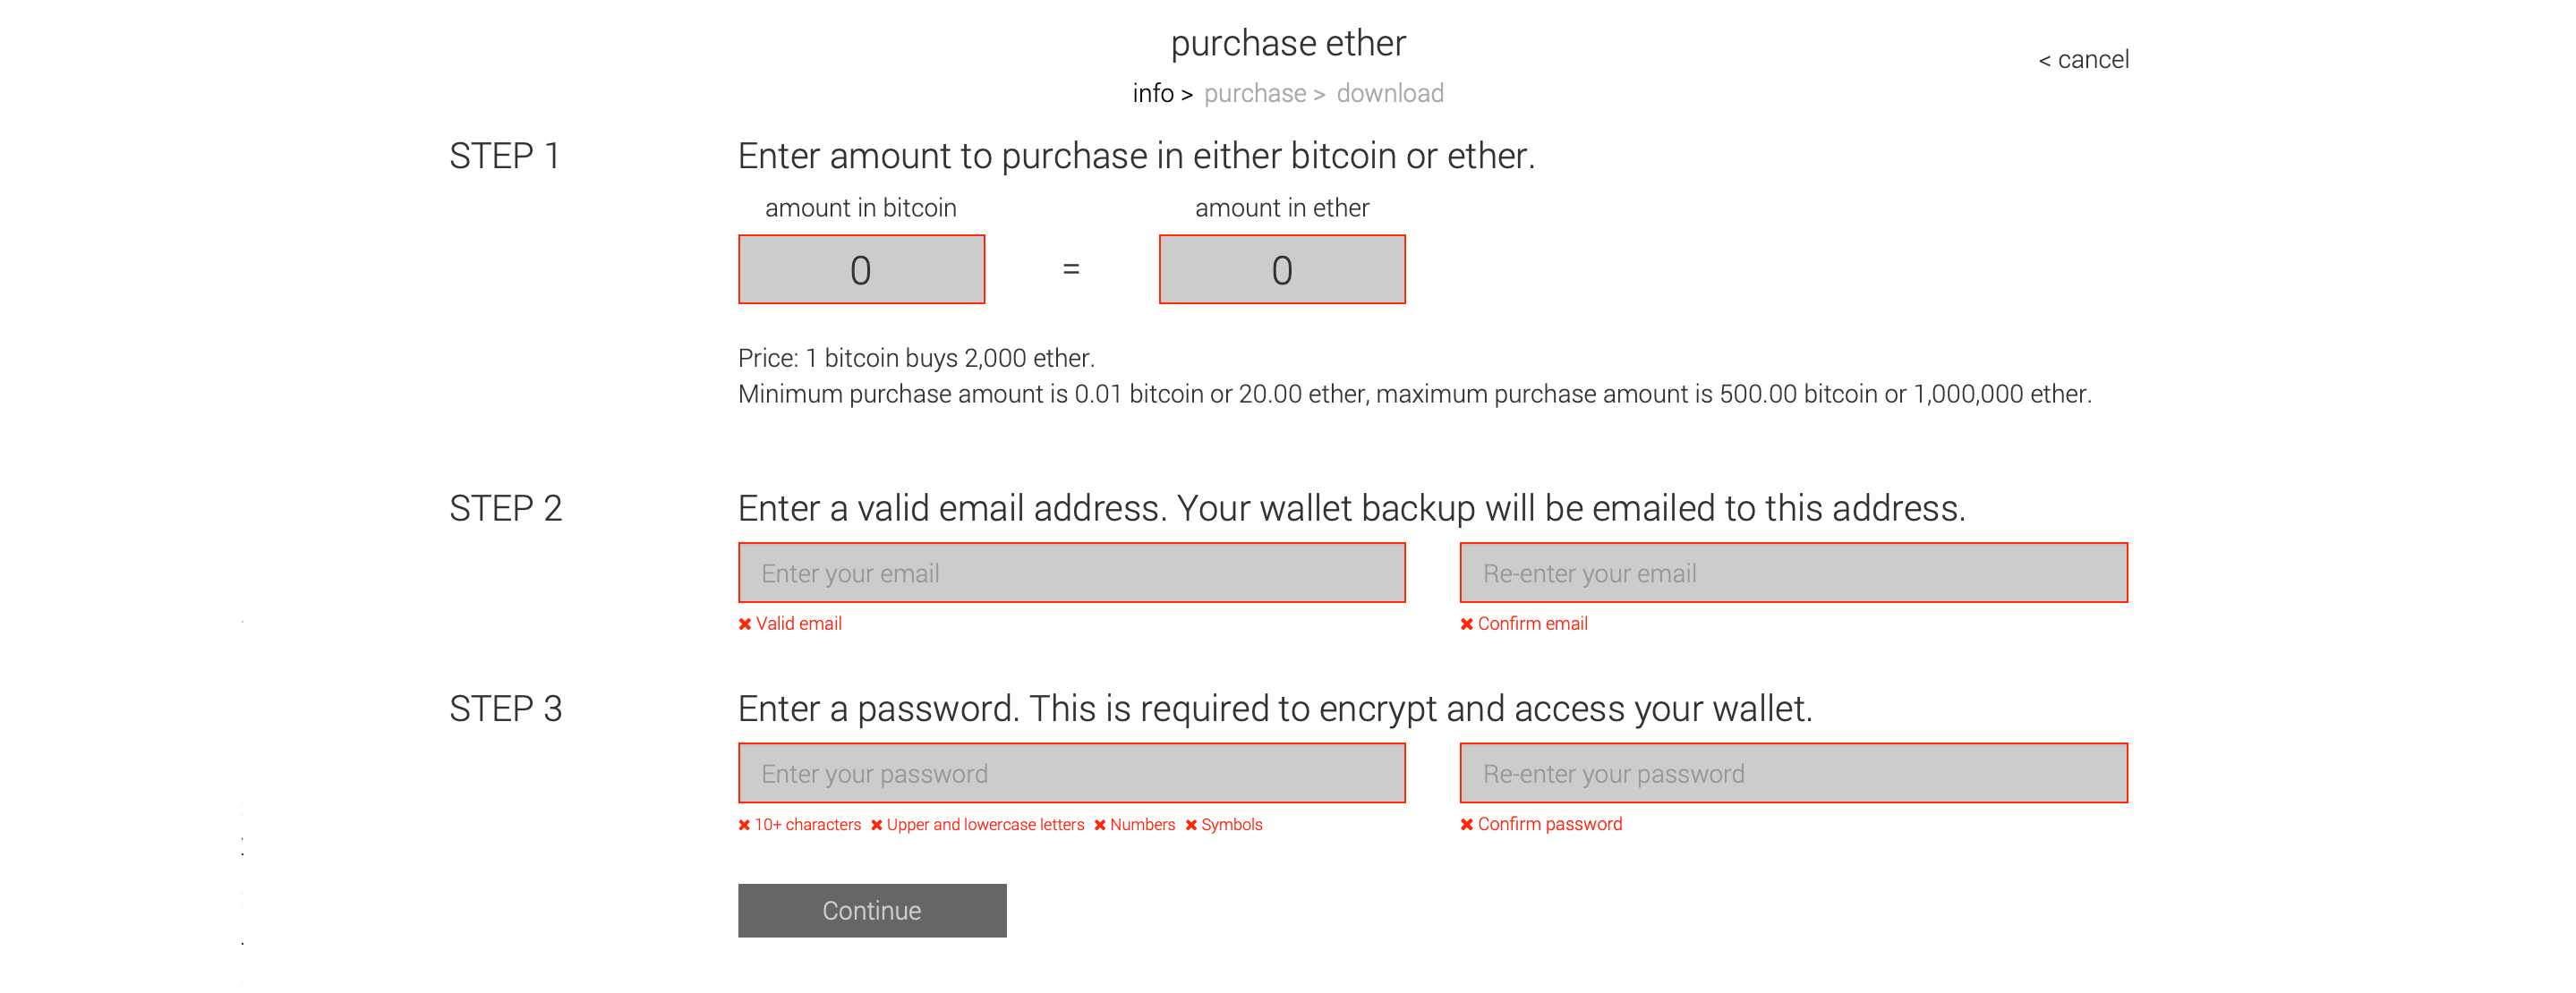Click the X icon next to Confirm email
The width and height of the screenshot is (2576, 993).
1466,623
